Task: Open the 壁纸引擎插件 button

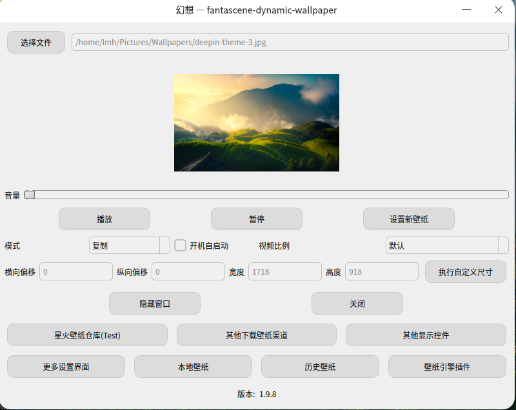Action: (447, 367)
